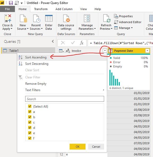Click the Save icon in title bar
Viewport: 153px width, 157px height.
coord(11,3)
